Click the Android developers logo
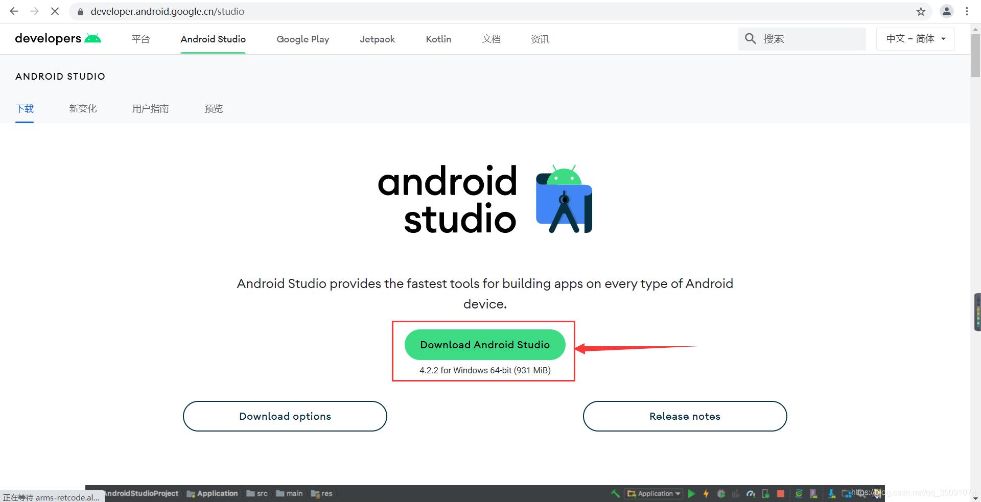 click(58, 38)
